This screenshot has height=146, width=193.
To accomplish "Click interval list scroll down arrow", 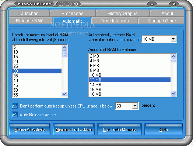I will pyautogui.click(x=64, y=94).
